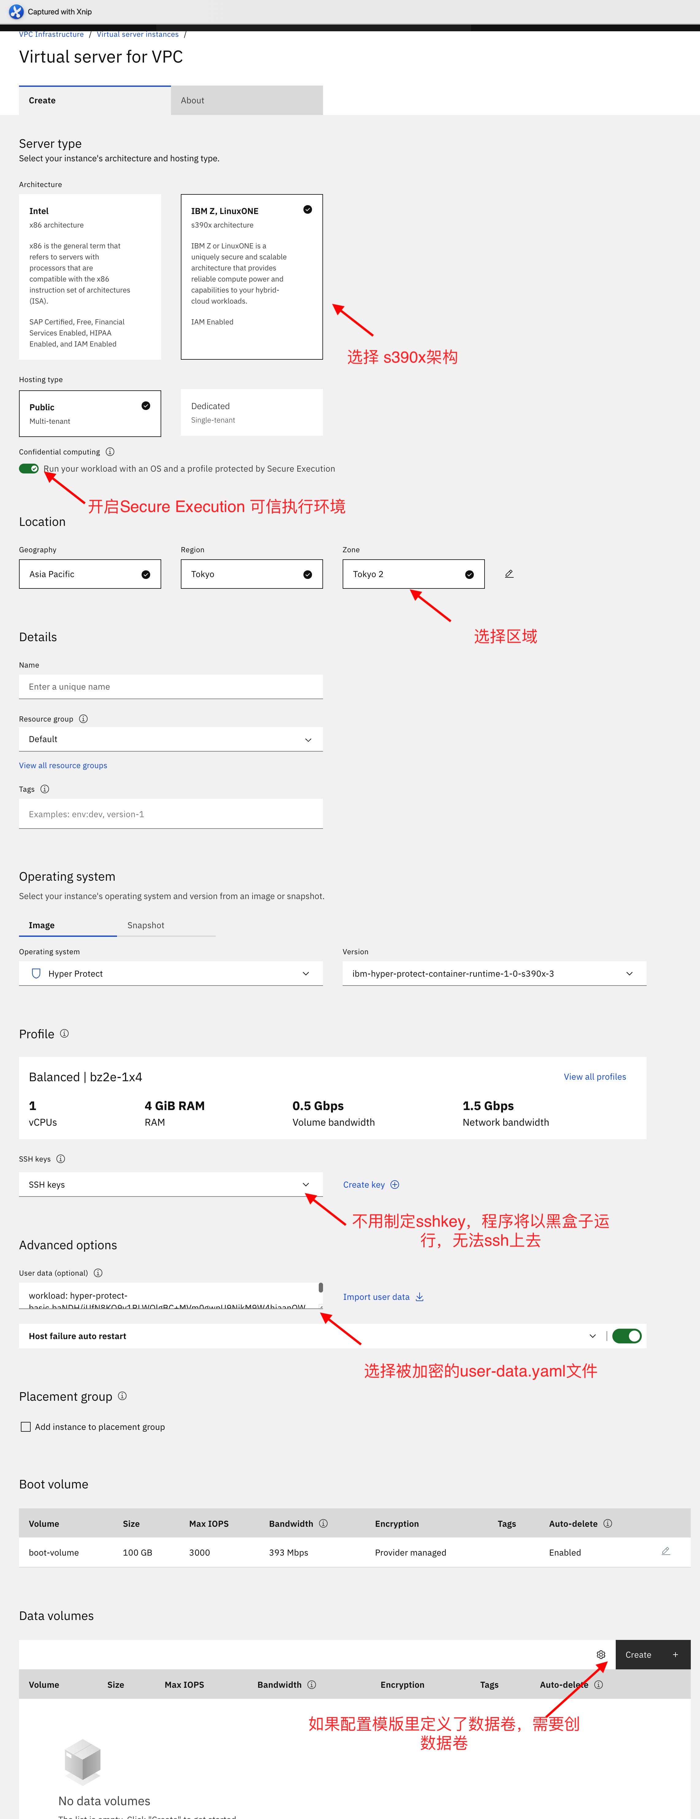
Task: Expand Host failure auto restart chevron
Action: (x=592, y=1336)
